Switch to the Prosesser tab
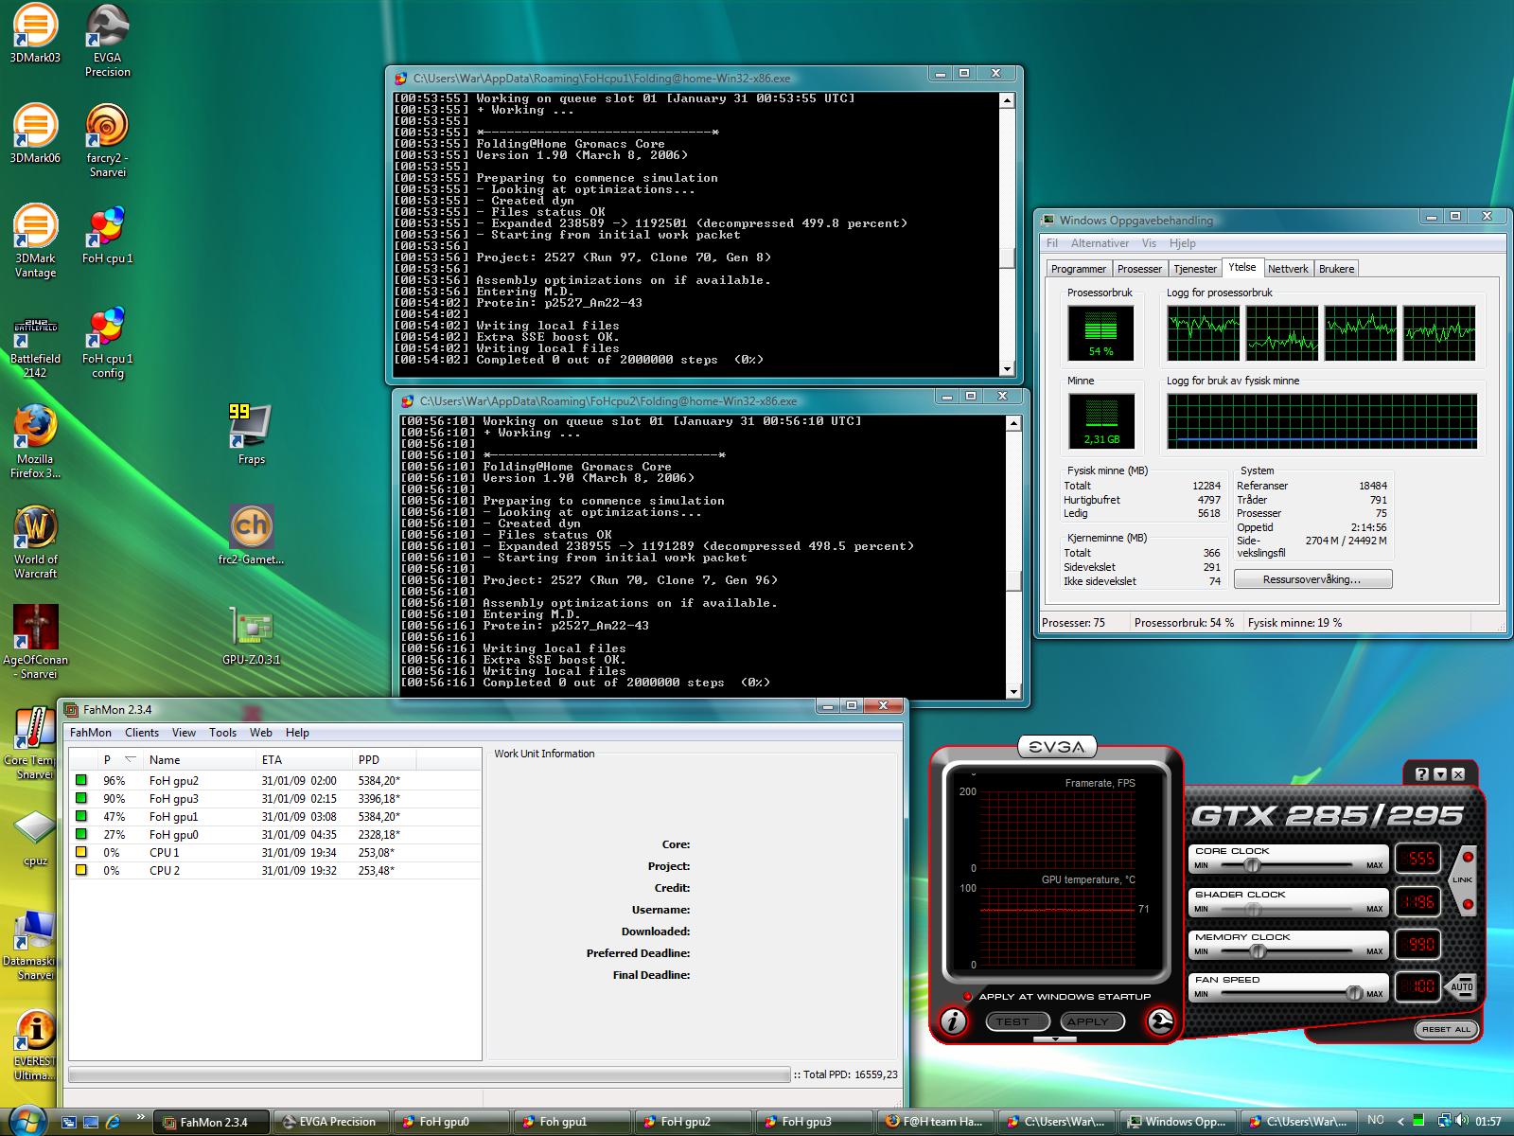 click(x=1139, y=269)
